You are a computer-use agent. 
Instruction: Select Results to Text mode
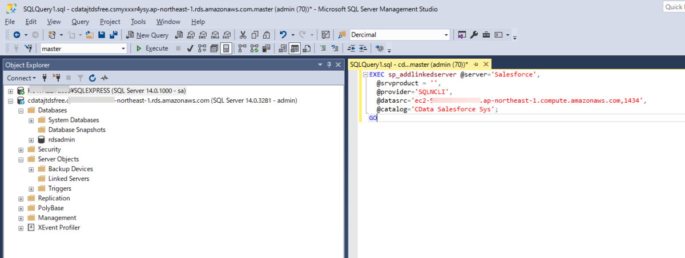[x=283, y=49]
